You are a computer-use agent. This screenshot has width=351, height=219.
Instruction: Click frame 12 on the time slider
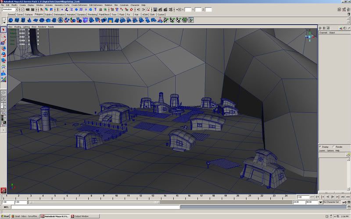pos(140,196)
